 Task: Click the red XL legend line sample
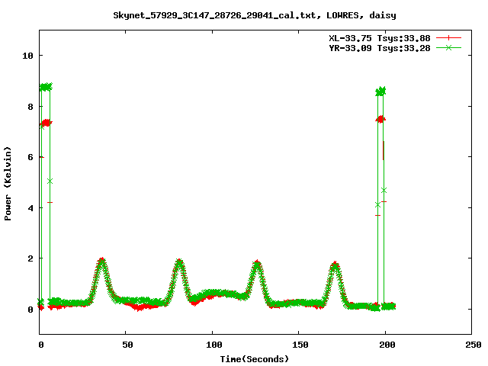(x=449, y=37)
